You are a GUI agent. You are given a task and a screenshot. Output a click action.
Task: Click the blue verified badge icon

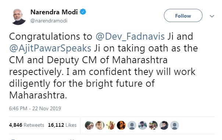[83, 12]
